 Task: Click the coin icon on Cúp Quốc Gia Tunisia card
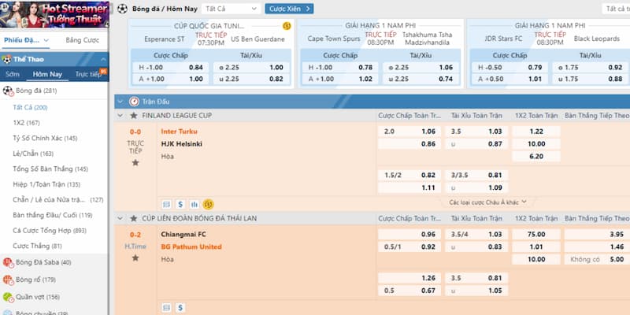287,26
